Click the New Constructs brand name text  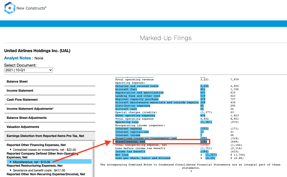coord(32,8)
